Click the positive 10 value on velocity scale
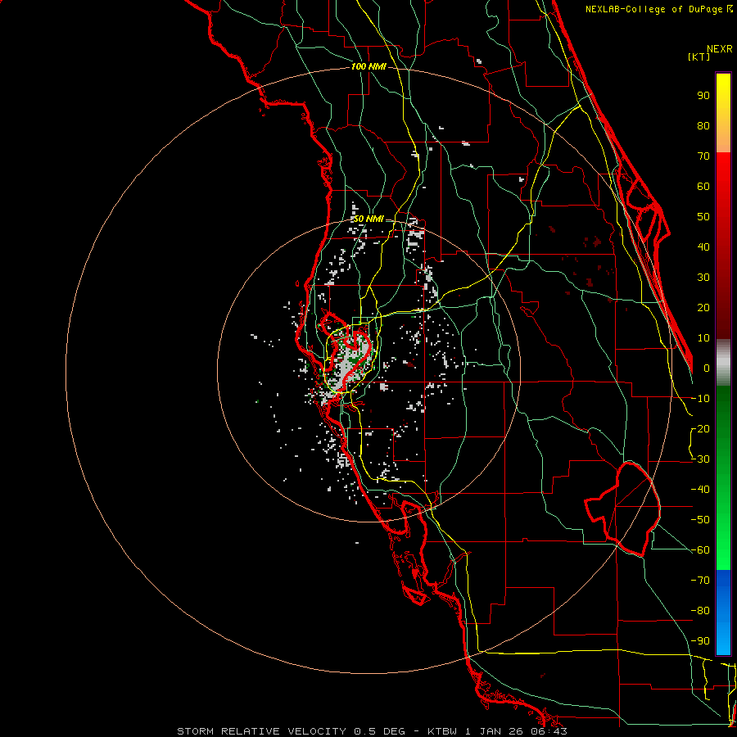Viewport: 737px width, 737px height. (x=703, y=338)
